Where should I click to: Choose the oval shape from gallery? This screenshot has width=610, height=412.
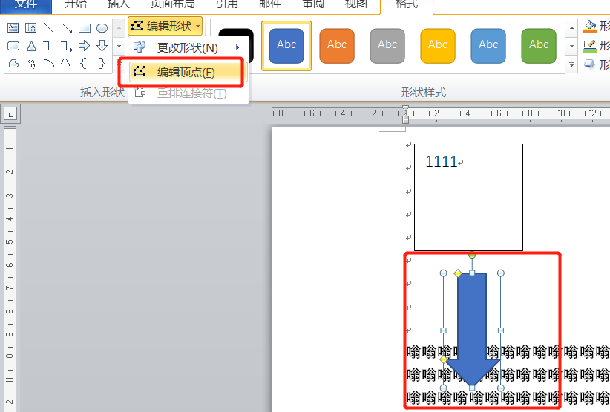102,28
